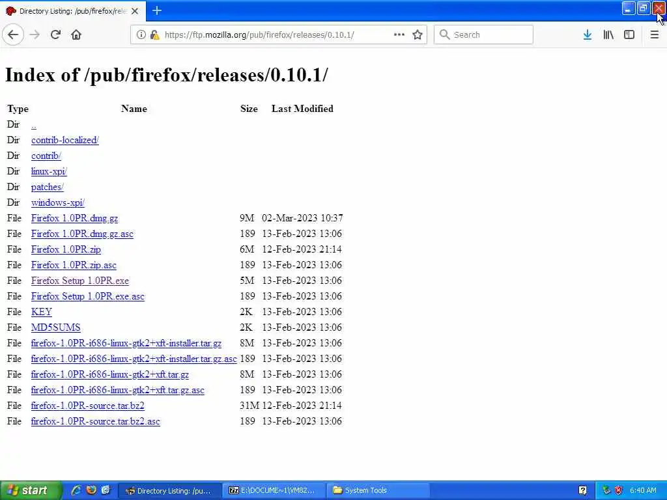Open the library menu

(x=608, y=35)
